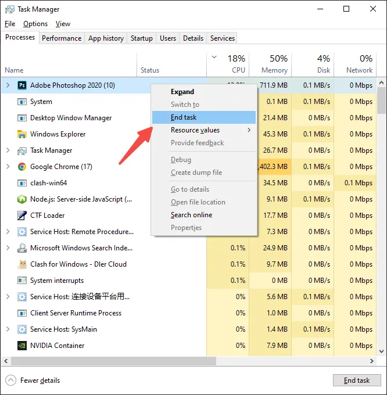Click the Task Manager process row icon

[x=22, y=150]
